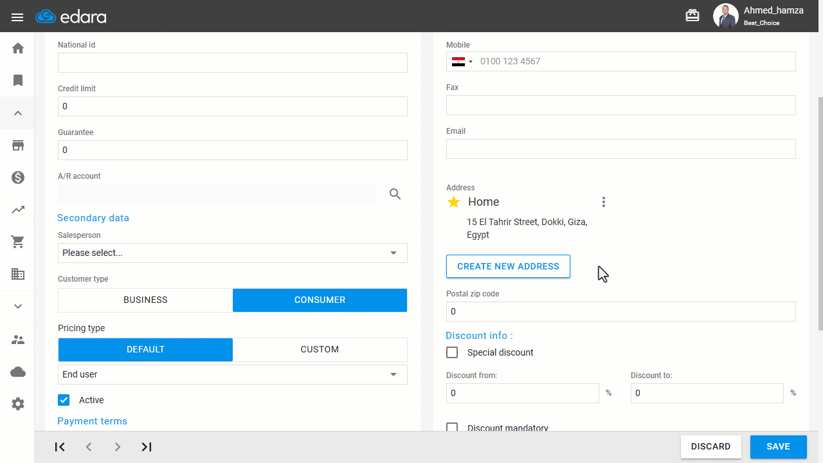Open the gift rewards icon
823x463 pixels.
[x=692, y=16]
